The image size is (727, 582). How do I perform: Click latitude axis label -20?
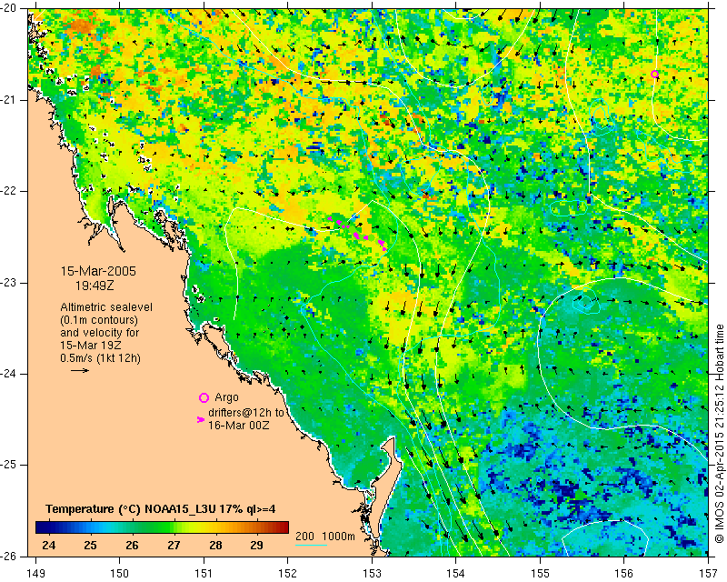pyautogui.click(x=9, y=9)
